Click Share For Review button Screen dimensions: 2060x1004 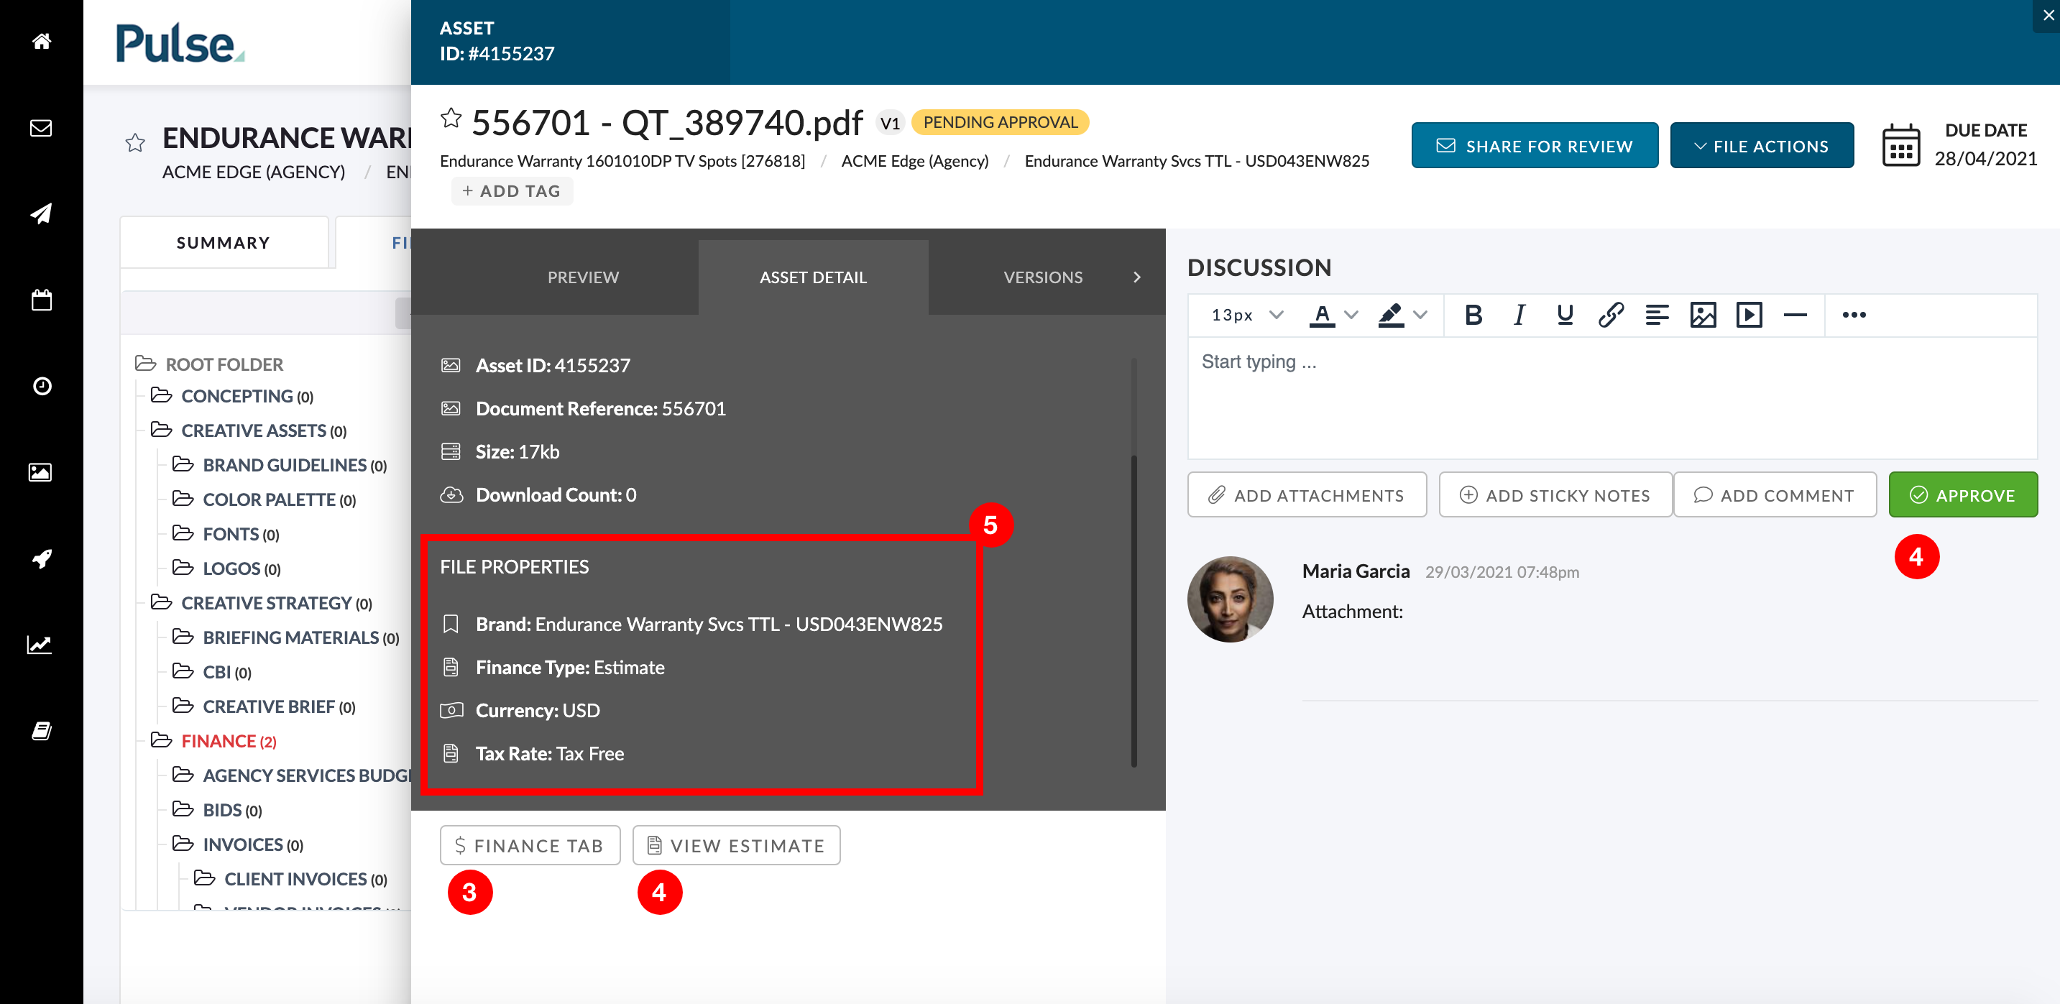(x=1534, y=145)
